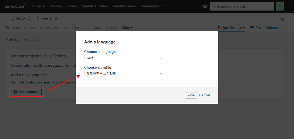Expand the More menu
The image size is (294, 139).
pos(128,28)
